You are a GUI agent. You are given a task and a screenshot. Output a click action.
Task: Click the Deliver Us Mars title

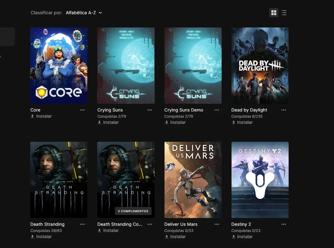pyautogui.click(x=181, y=224)
